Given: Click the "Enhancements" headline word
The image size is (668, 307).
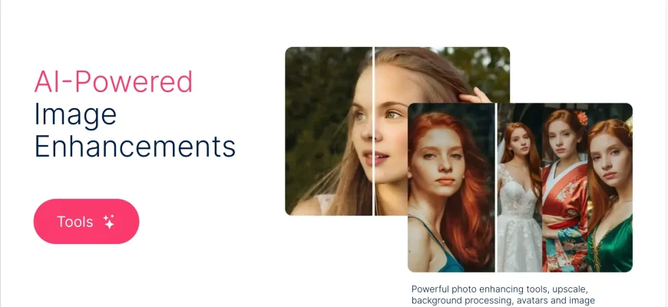Looking at the screenshot, I should pos(134,147).
